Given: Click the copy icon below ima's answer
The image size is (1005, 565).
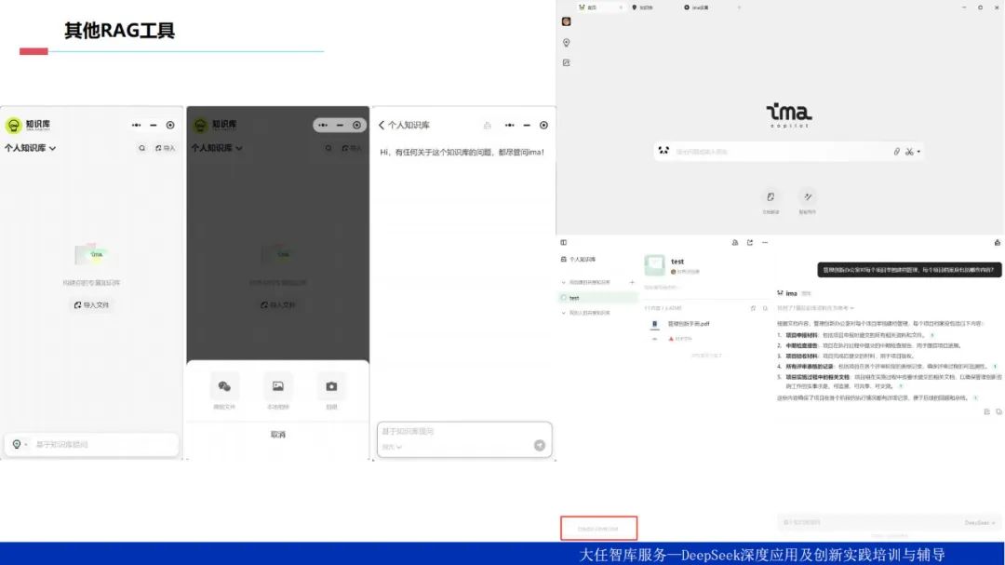Looking at the screenshot, I should coord(998,411).
